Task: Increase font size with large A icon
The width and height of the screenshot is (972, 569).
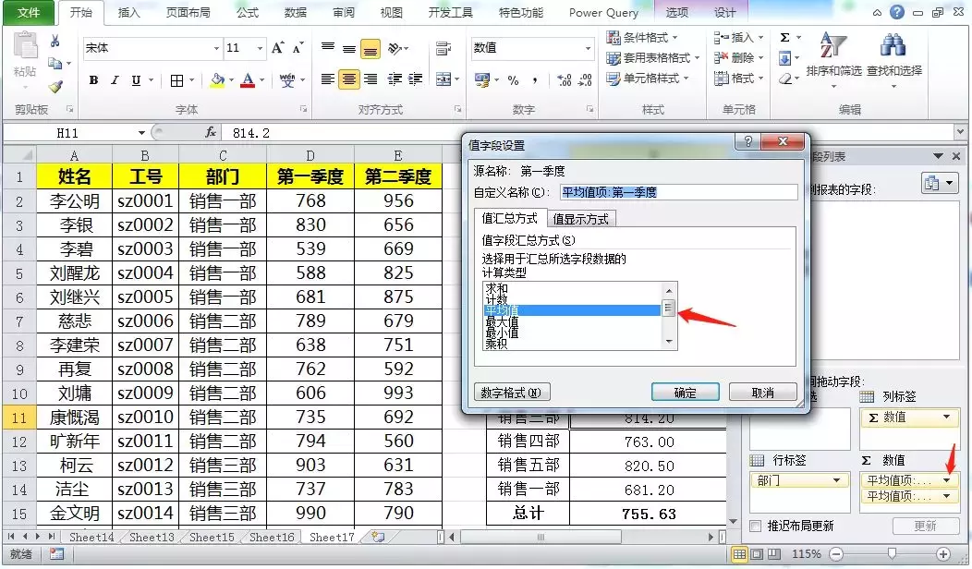Action: coord(278,48)
